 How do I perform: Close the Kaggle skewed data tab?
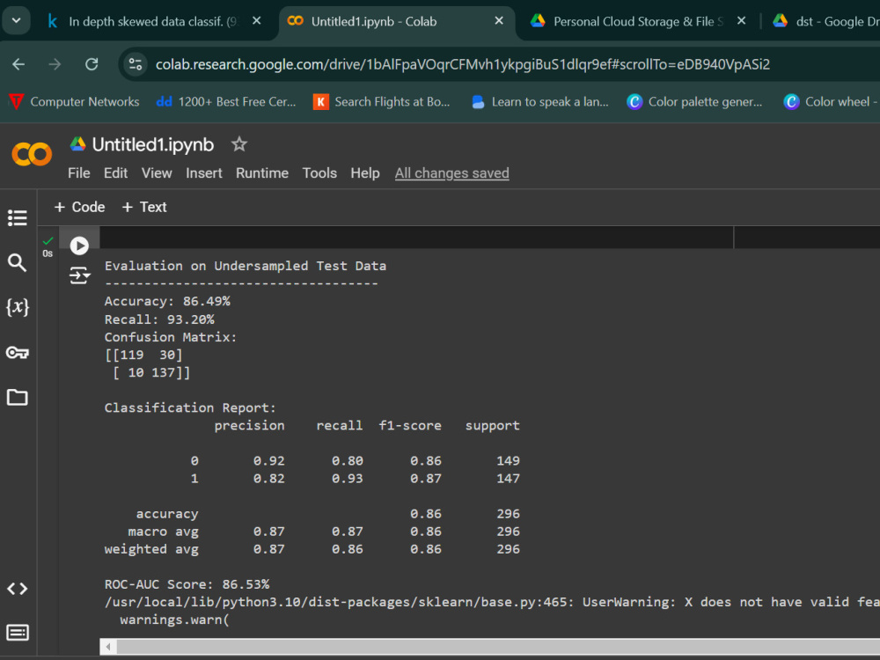point(256,21)
